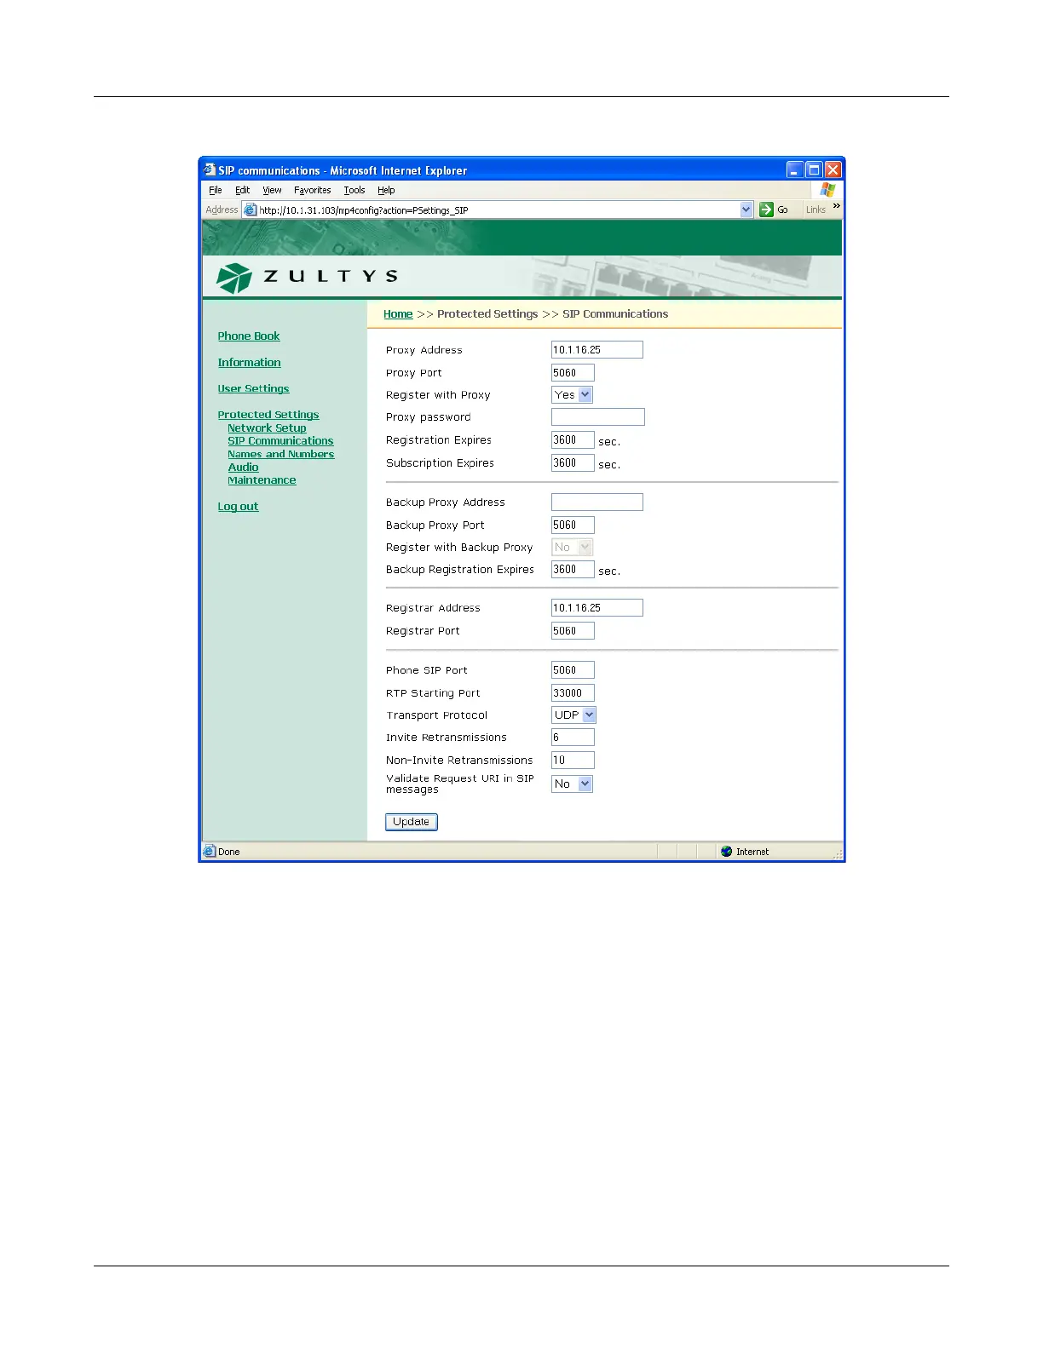Click the Proxy password field
Image resolution: width=1043 pixels, height=1349 pixels.
pos(598,416)
